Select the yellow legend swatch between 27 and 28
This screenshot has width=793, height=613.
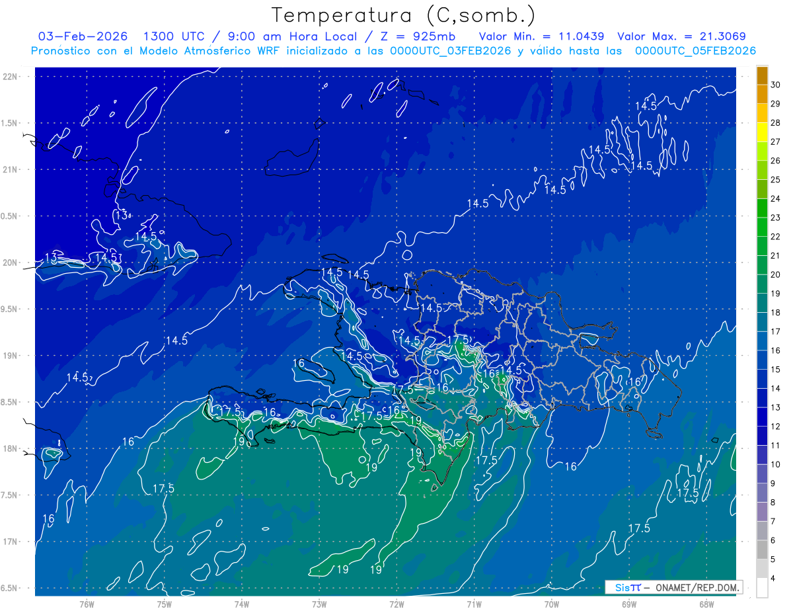click(x=762, y=132)
